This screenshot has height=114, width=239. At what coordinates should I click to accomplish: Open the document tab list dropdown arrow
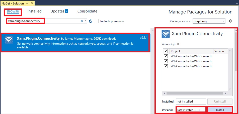[237, 3]
